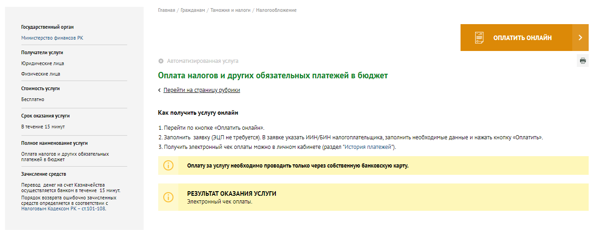Click the info icon beside 'РЕЗУЛЬТАТ ОКАЗАНИЯ УСЛУГИ'
The width and height of the screenshot is (606, 234).
(168, 197)
